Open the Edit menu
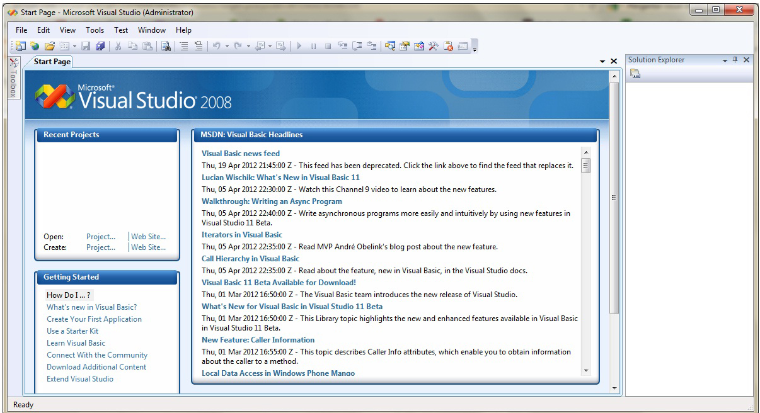 [x=43, y=30]
